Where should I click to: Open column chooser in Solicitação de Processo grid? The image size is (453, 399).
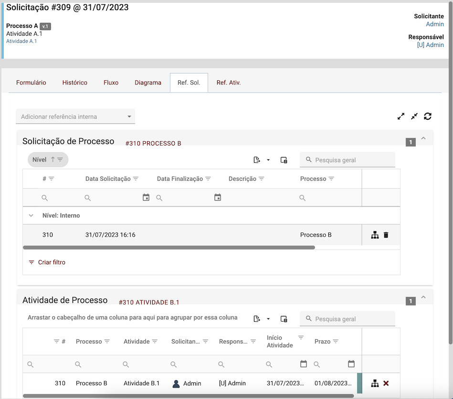(284, 160)
